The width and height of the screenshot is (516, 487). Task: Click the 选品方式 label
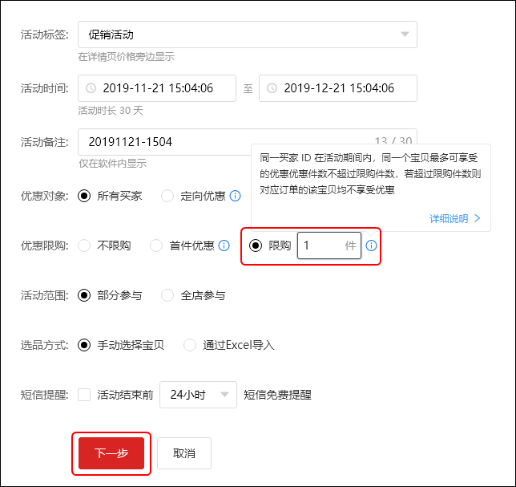click(44, 345)
